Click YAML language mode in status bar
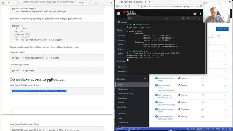233x131 pixels. 218,129
